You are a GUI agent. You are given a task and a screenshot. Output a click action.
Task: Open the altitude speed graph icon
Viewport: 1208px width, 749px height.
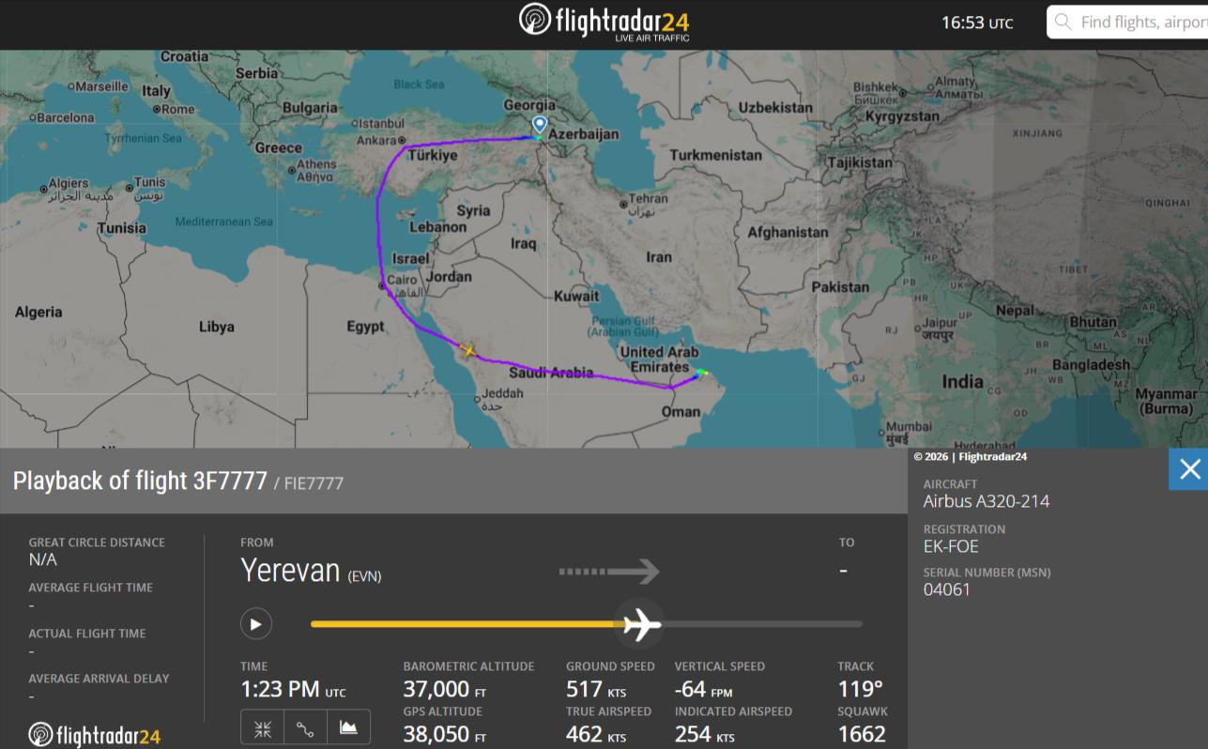348,727
